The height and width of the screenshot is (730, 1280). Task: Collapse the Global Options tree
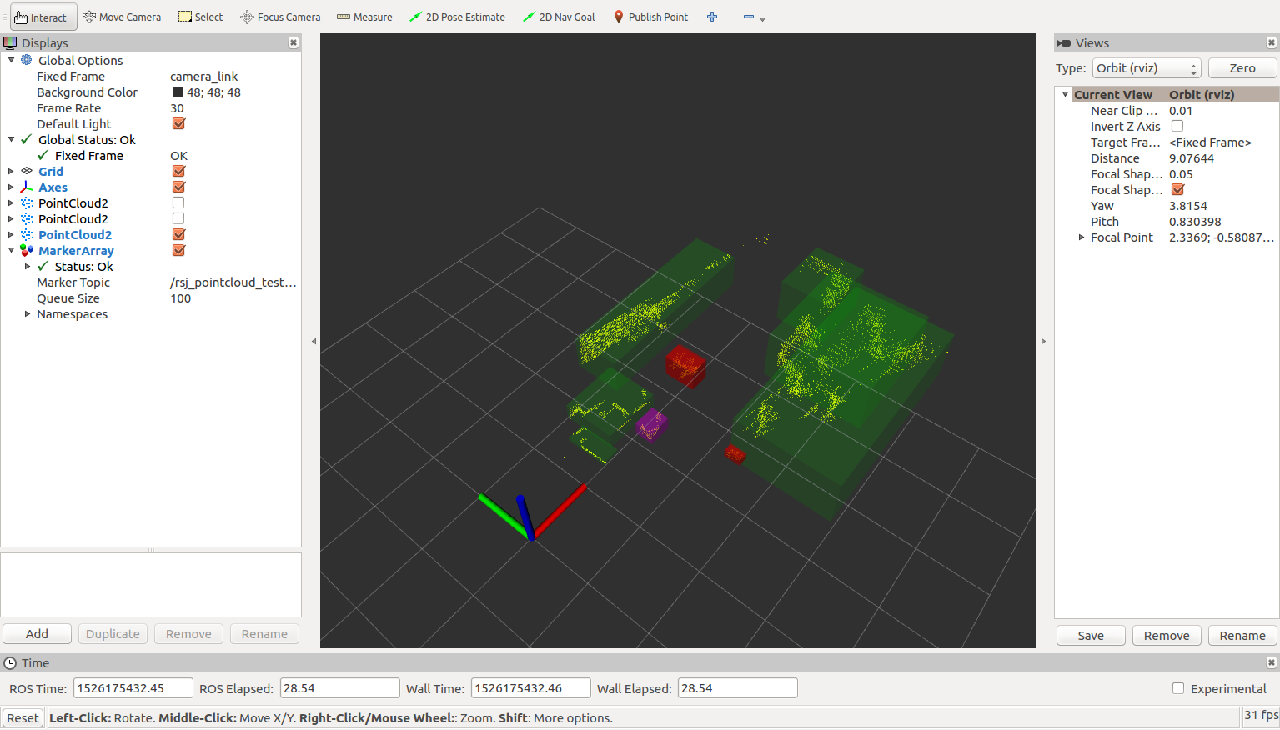pyautogui.click(x=11, y=60)
